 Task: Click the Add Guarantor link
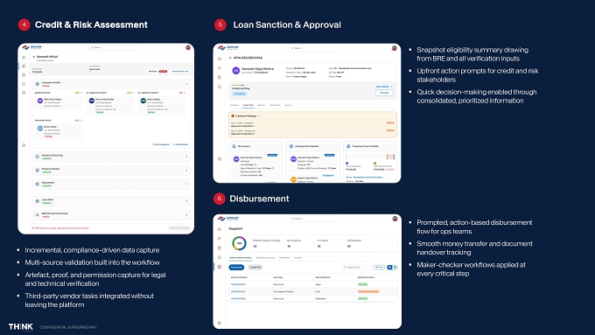click(x=180, y=144)
